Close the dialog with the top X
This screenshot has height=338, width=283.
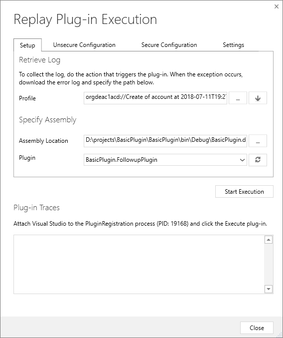coord(277,6)
